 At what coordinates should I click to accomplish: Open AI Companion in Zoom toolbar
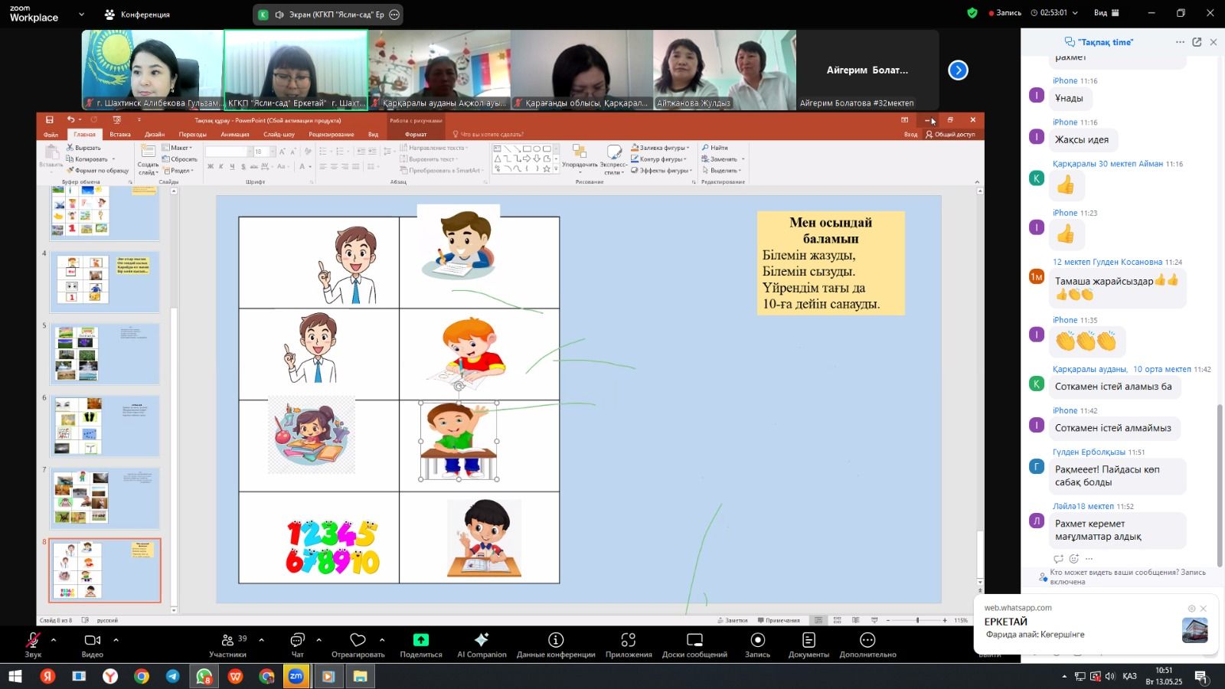tap(482, 641)
